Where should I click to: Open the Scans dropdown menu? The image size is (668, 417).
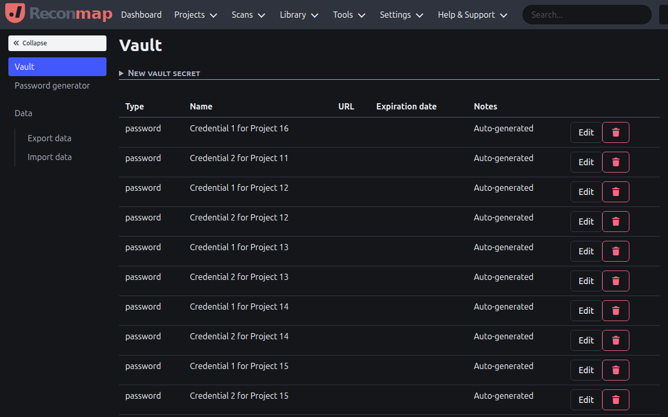tap(248, 15)
